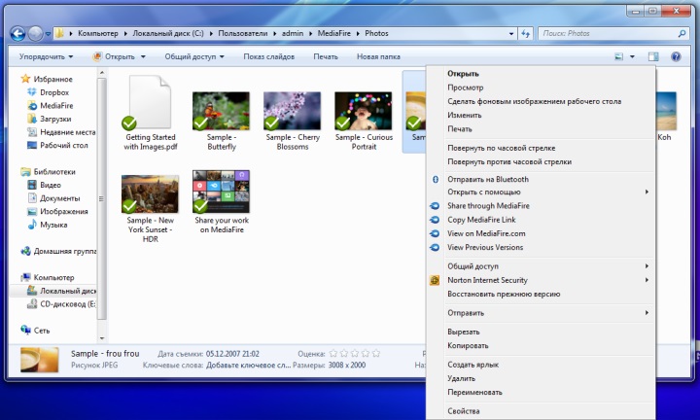This screenshot has width=700, height=420.
Task: Click the back navigation arrow button
Action: [17, 33]
